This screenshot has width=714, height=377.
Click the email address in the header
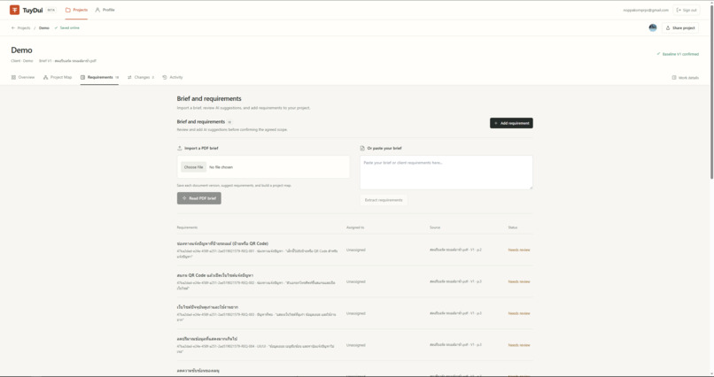(x=646, y=10)
